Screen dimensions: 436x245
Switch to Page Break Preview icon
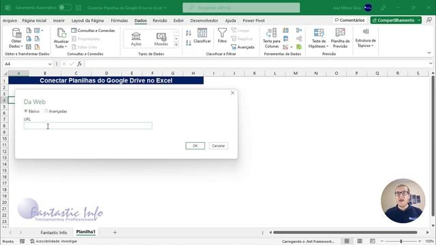373,241
